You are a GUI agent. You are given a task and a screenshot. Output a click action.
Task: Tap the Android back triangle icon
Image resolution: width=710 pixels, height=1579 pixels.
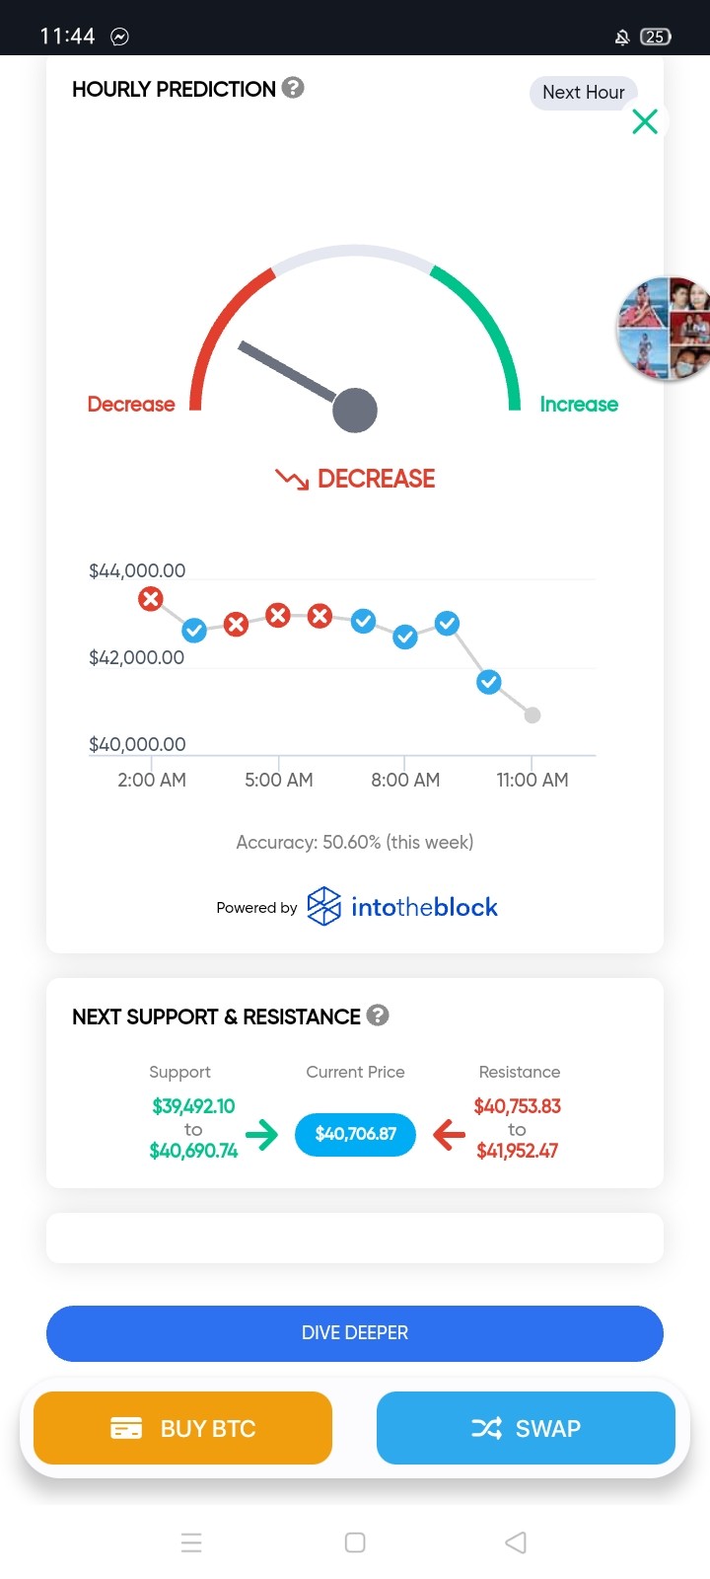coord(516,1542)
